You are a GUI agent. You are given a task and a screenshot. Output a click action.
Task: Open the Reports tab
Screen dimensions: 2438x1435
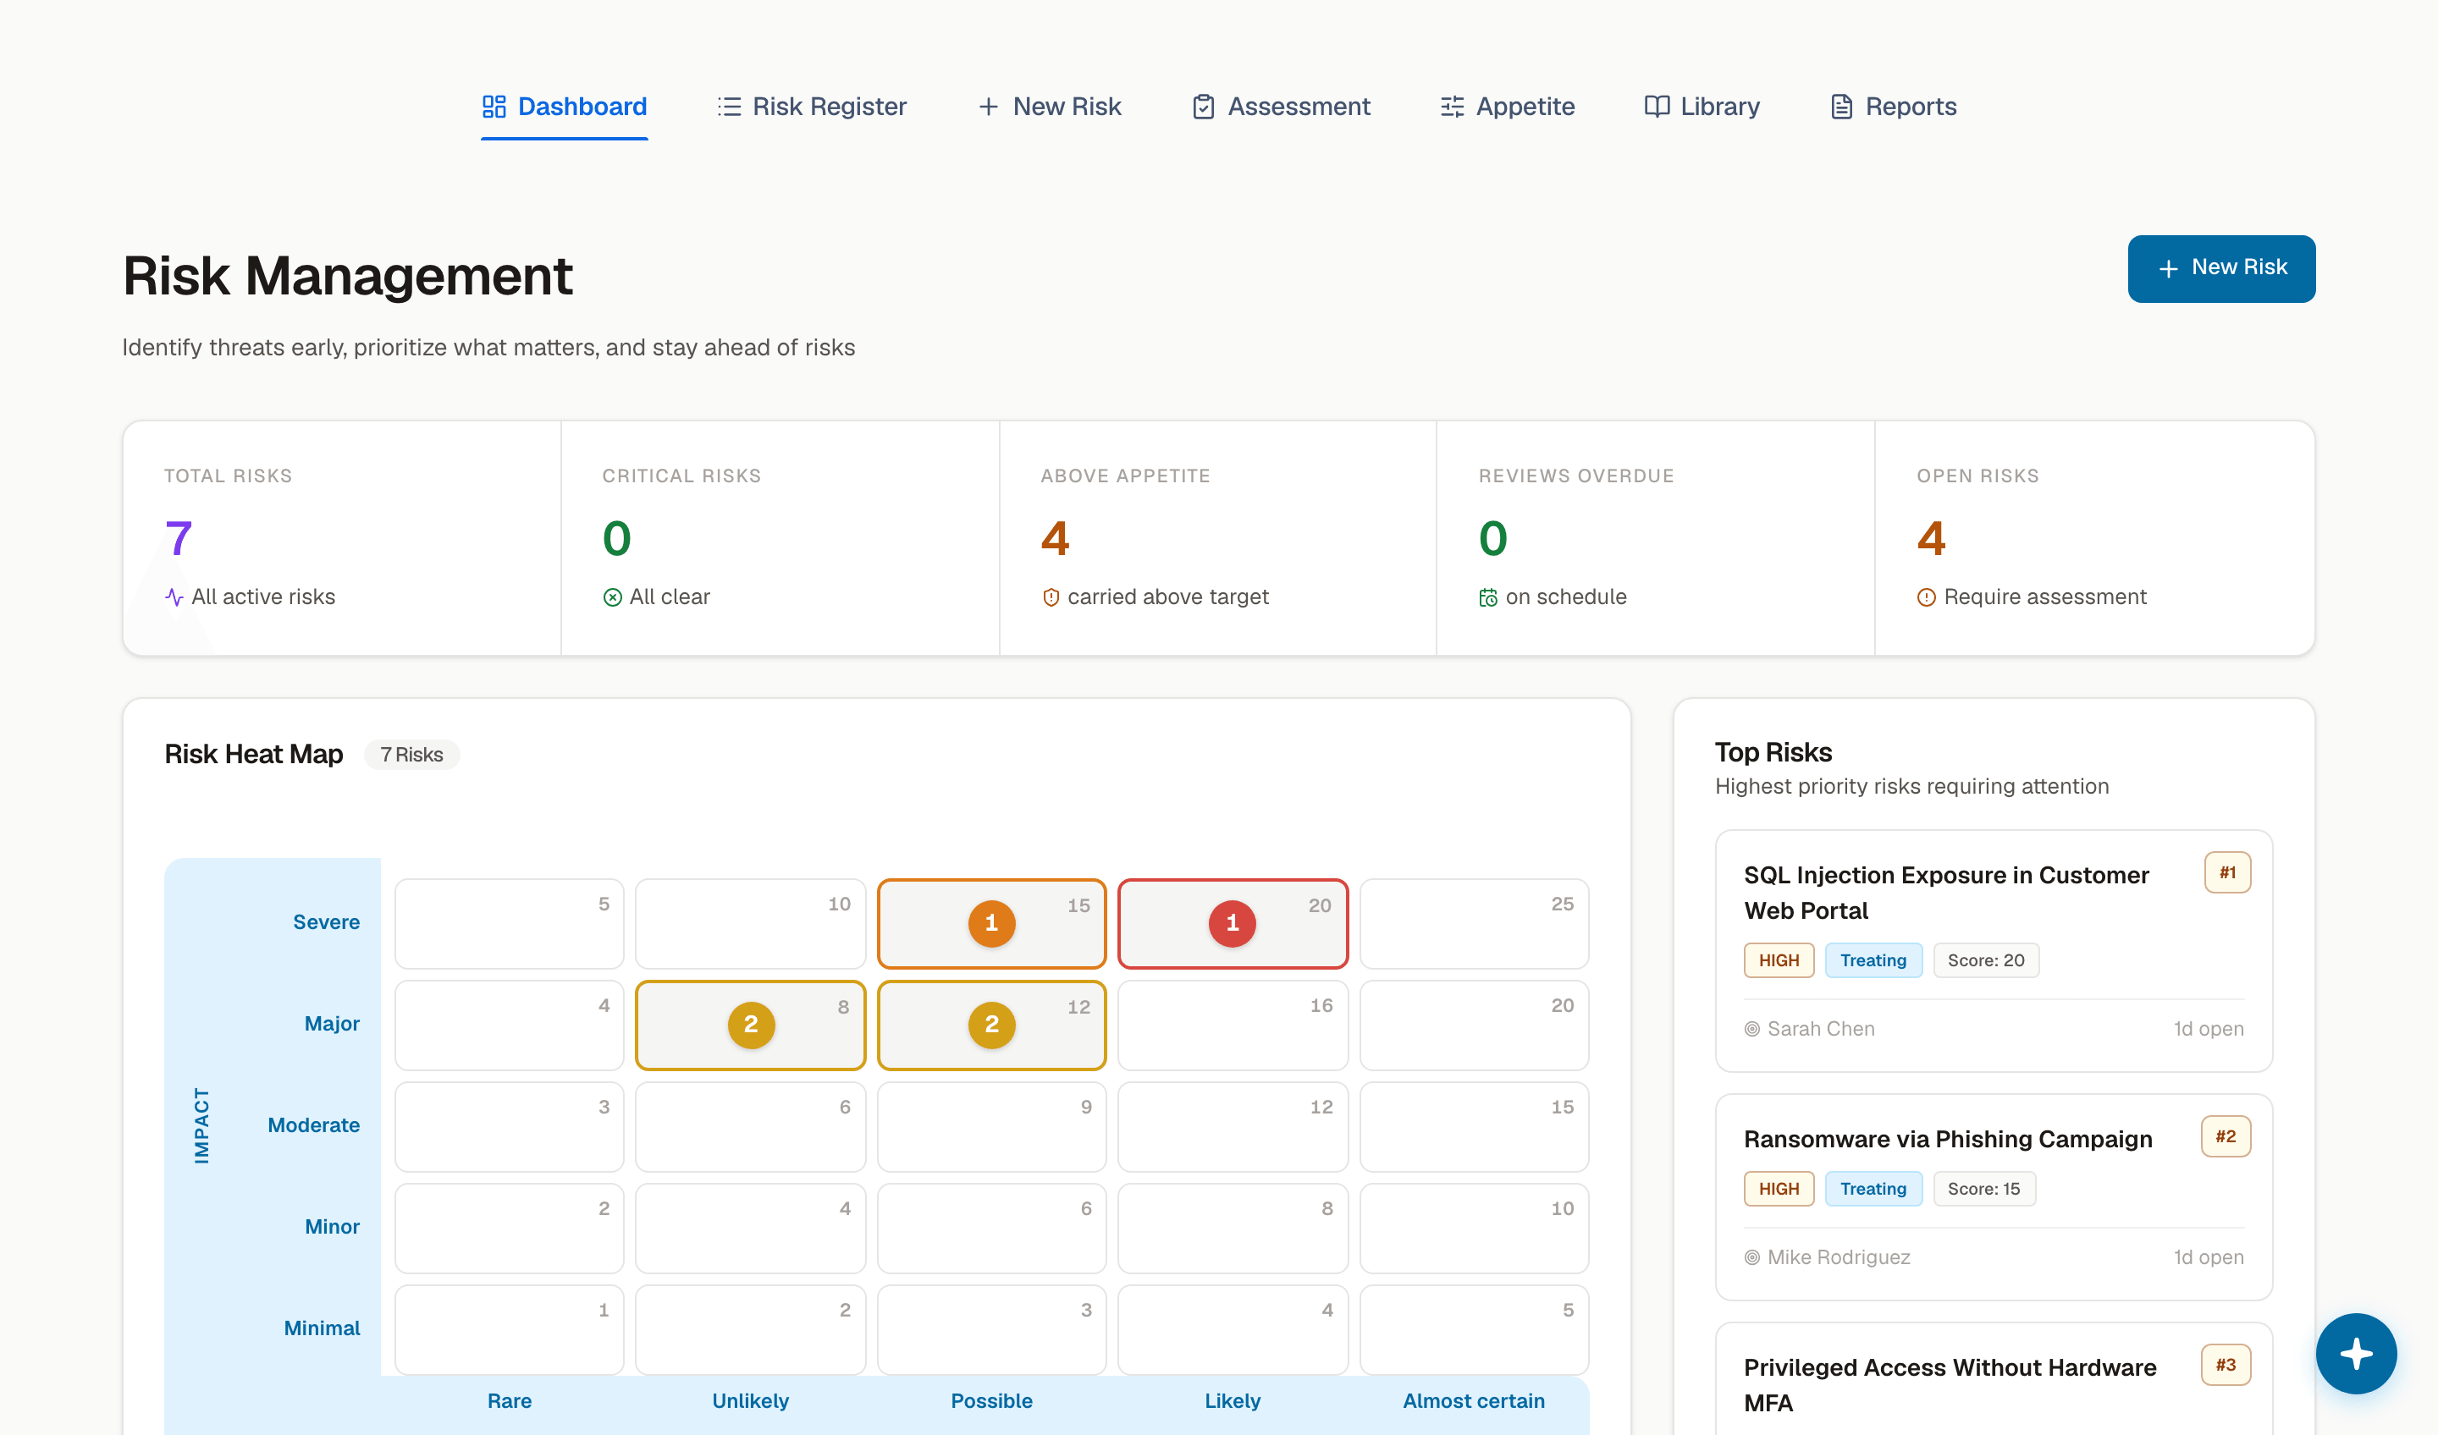point(1894,107)
